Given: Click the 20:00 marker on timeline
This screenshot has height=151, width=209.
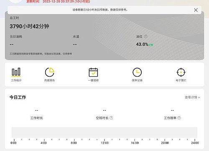Looking at the screenshot, I should [x=165, y=143].
